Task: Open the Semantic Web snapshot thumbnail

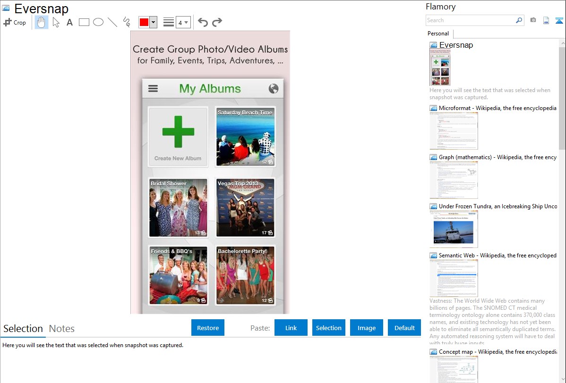Action: click(454, 278)
